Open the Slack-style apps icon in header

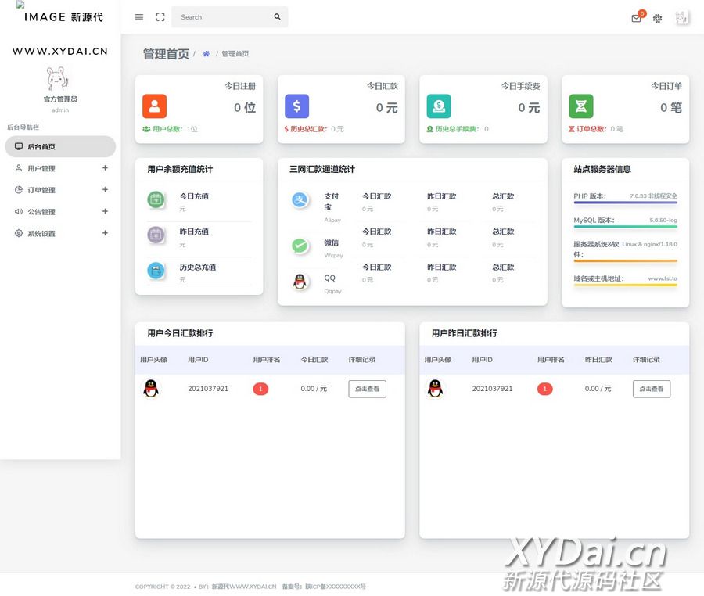pyautogui.click(x=657, y=19)
